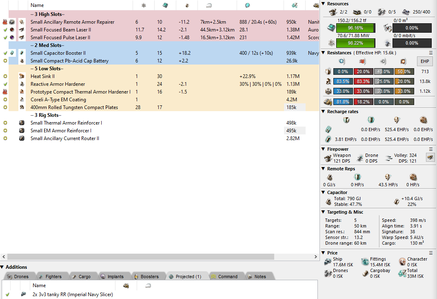
Task: Toggle the Reactive Armor Hardener active state
Action: click(5, 84)
